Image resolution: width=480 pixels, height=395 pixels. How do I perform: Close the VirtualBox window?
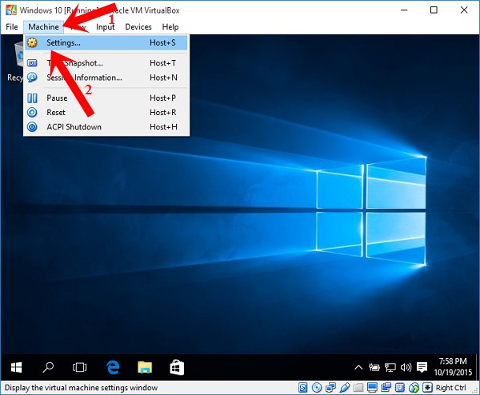pos(464,10)
